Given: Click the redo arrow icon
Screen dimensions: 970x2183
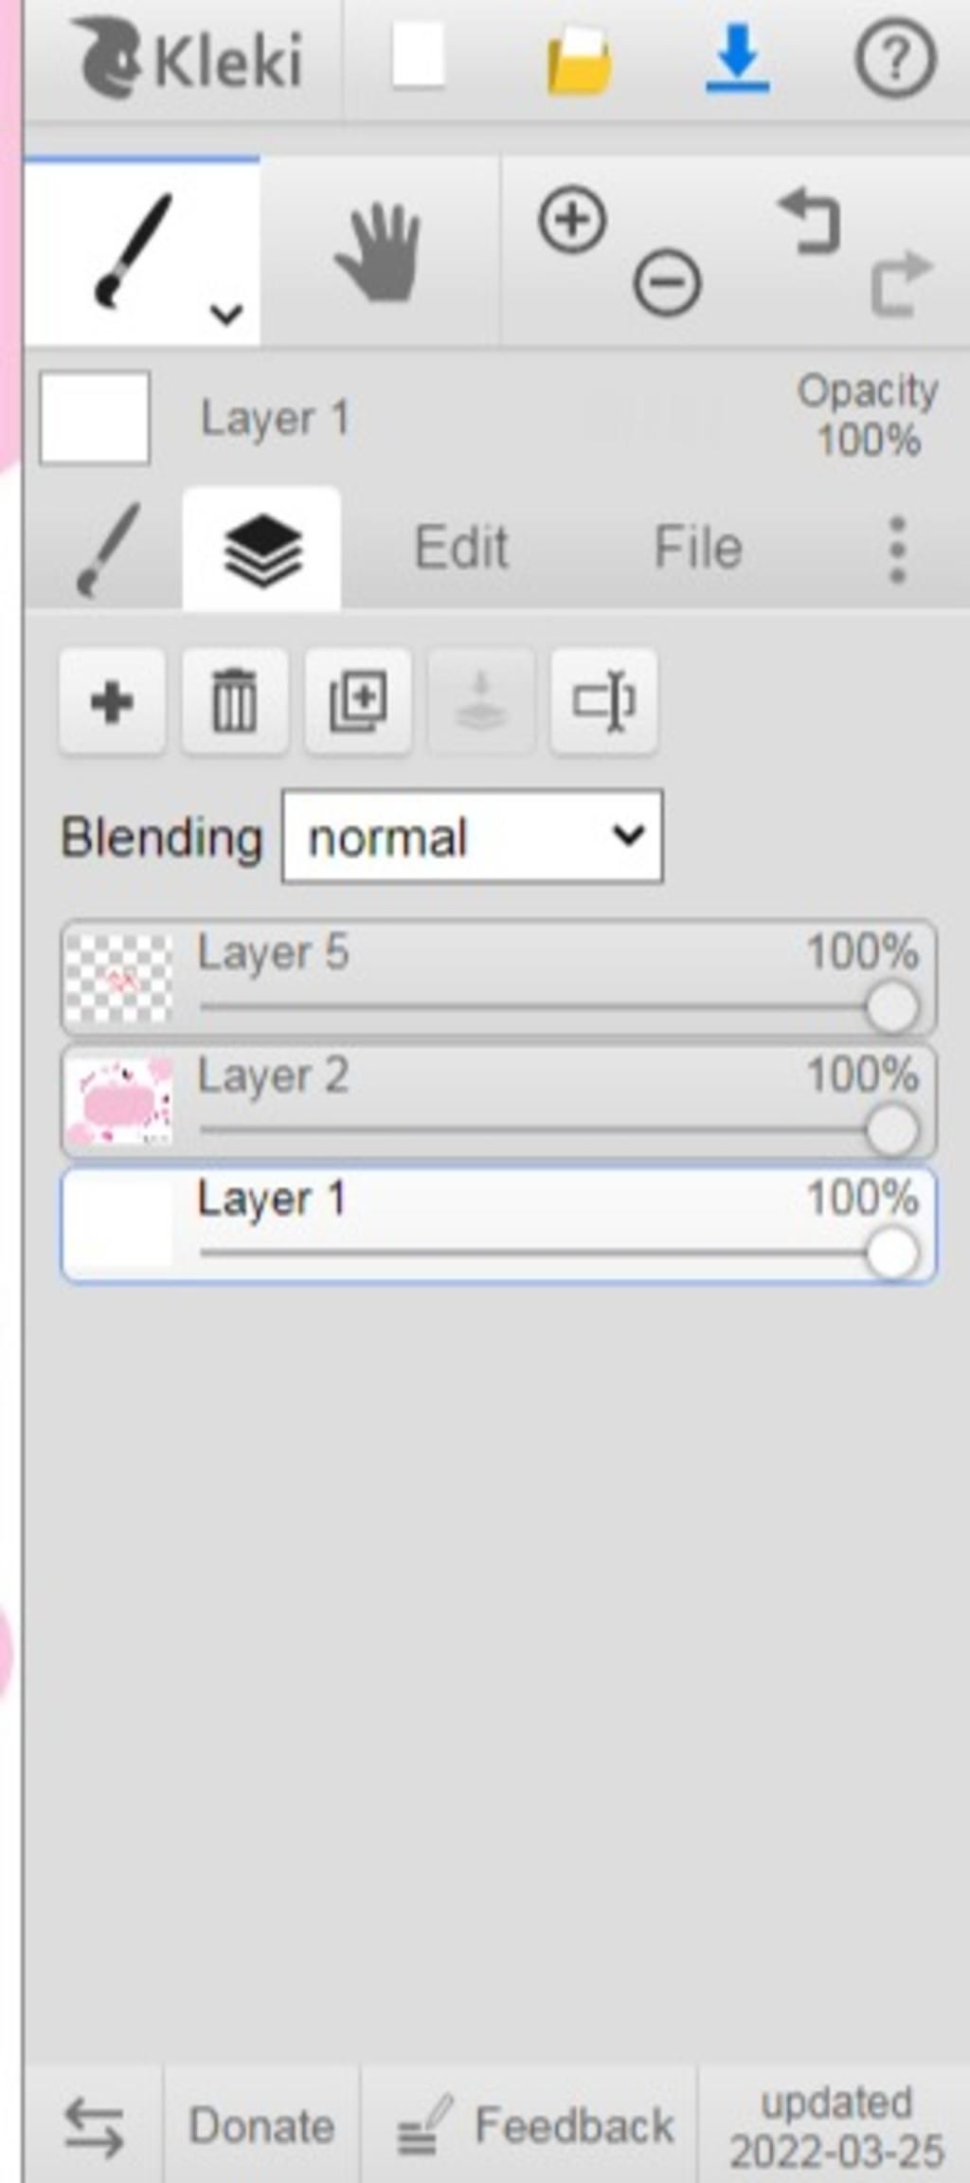Looking at the screenshot, I should click(901, 282).
